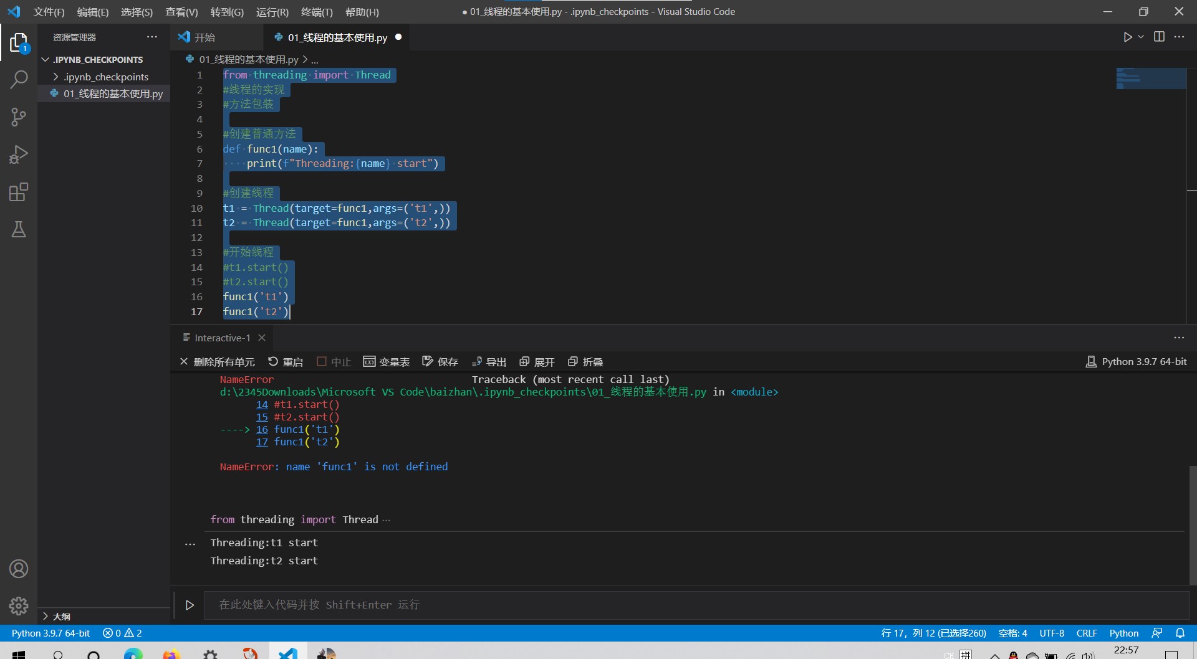Open Windows Start menu
This screenshot has height=659, width=1197.
click(19, 654)
